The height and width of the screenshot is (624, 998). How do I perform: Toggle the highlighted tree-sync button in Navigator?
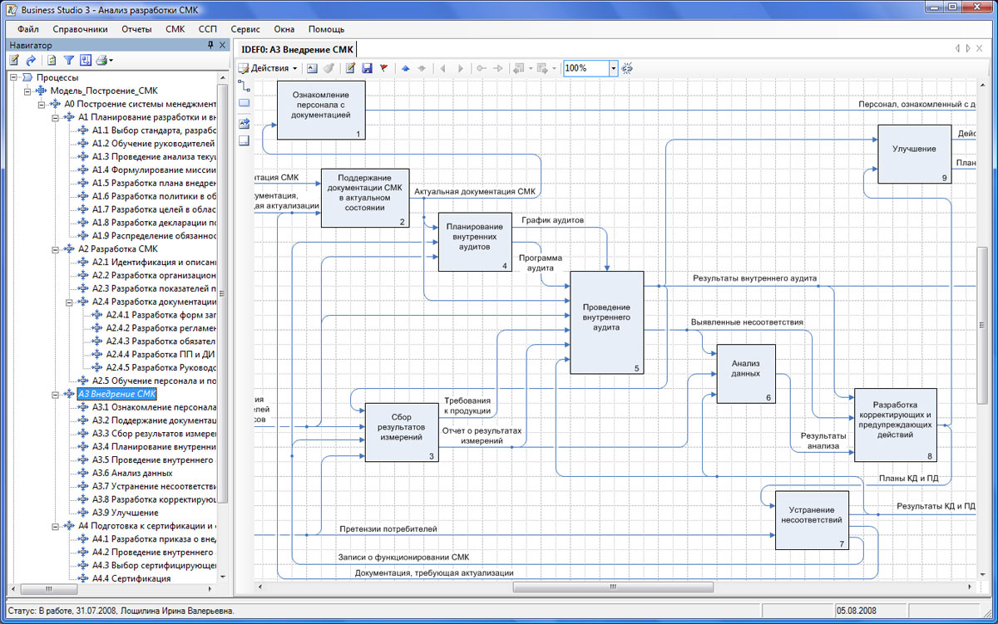(x=85, y=61)
